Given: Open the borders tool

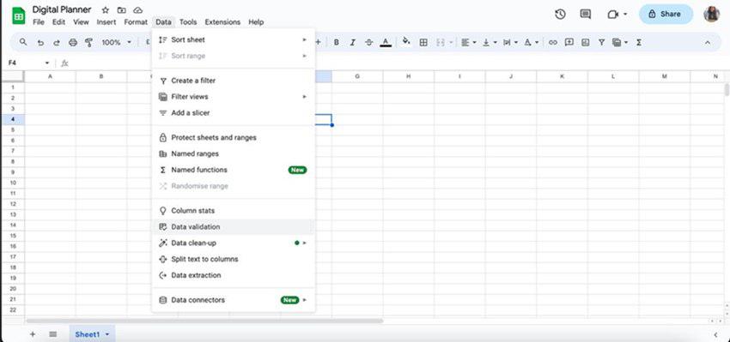Looking at the screenshot, I should [x=423, y=42].
